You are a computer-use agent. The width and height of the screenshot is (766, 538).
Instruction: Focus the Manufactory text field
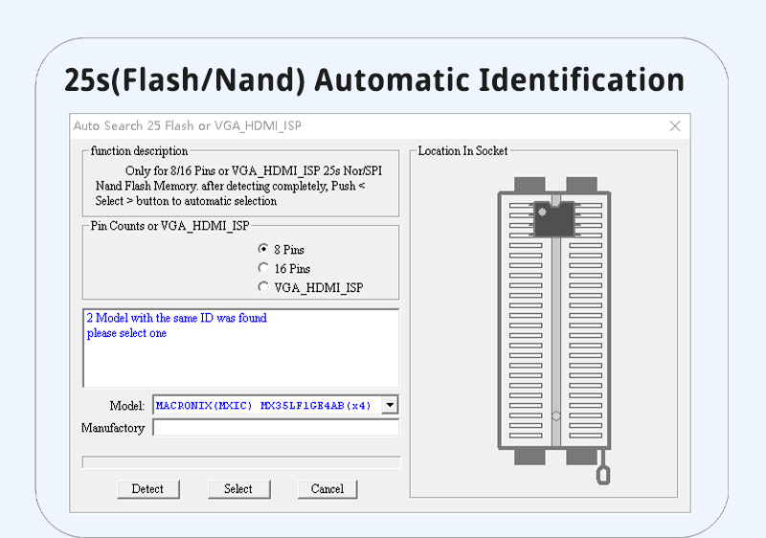275,428
